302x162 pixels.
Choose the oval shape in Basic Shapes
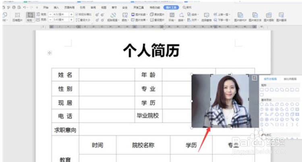pyautogui.click(x=262, y=104)
